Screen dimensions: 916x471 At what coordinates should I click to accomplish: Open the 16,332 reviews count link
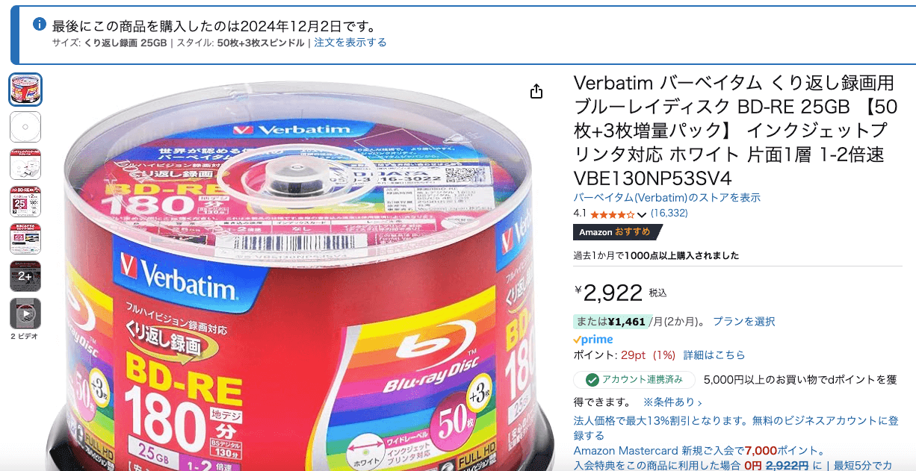(669, 213)
